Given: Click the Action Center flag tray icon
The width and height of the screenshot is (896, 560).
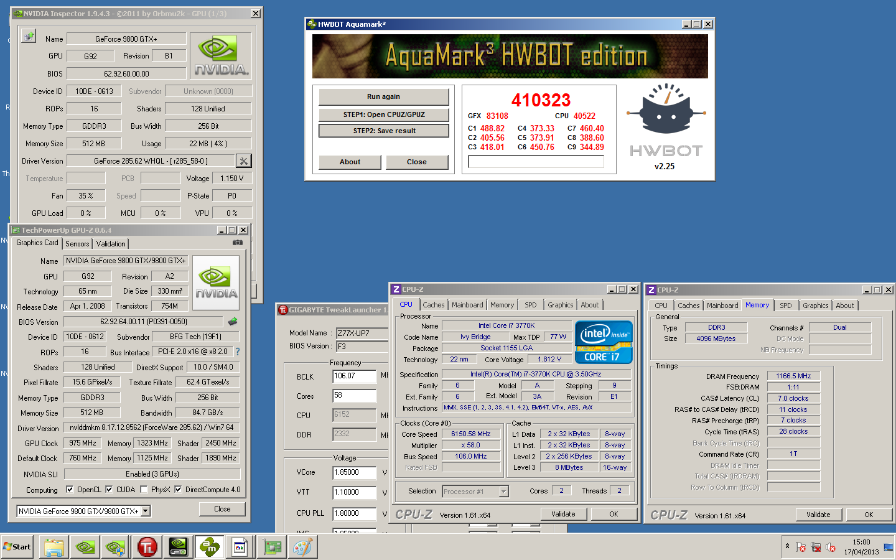Looking at the screenshot, I should pos(801,547).
